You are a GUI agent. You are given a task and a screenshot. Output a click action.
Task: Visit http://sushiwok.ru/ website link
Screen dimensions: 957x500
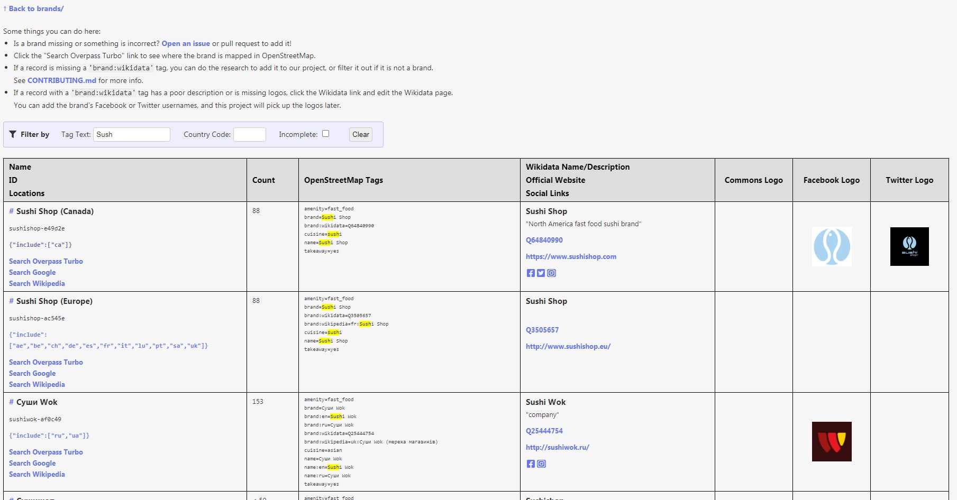pyautogui.click(x=558, y=447)
